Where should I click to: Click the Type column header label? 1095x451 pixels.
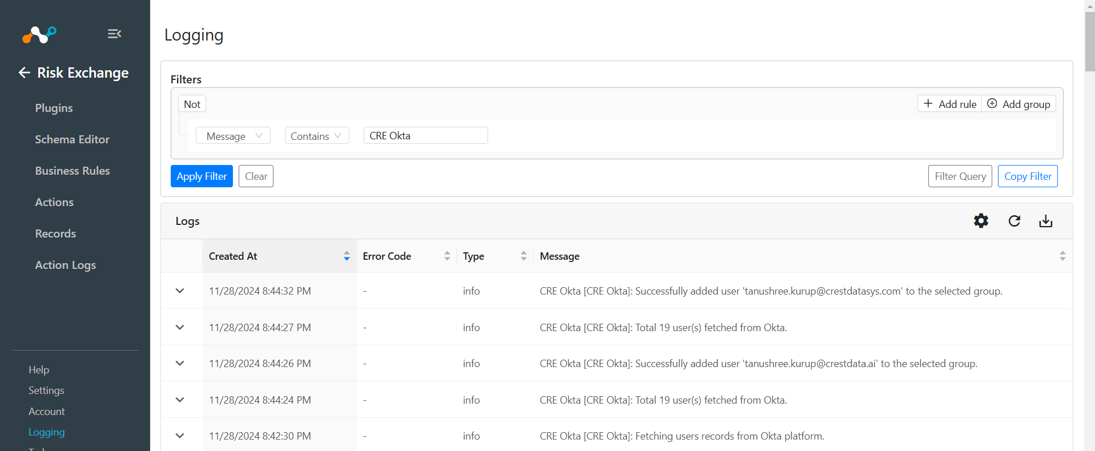(x=473, y=256)
